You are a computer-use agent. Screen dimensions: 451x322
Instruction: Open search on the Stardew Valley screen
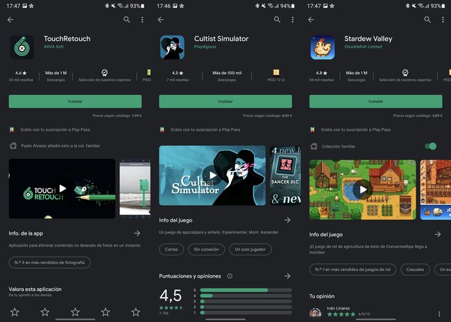tap(427, 19)
